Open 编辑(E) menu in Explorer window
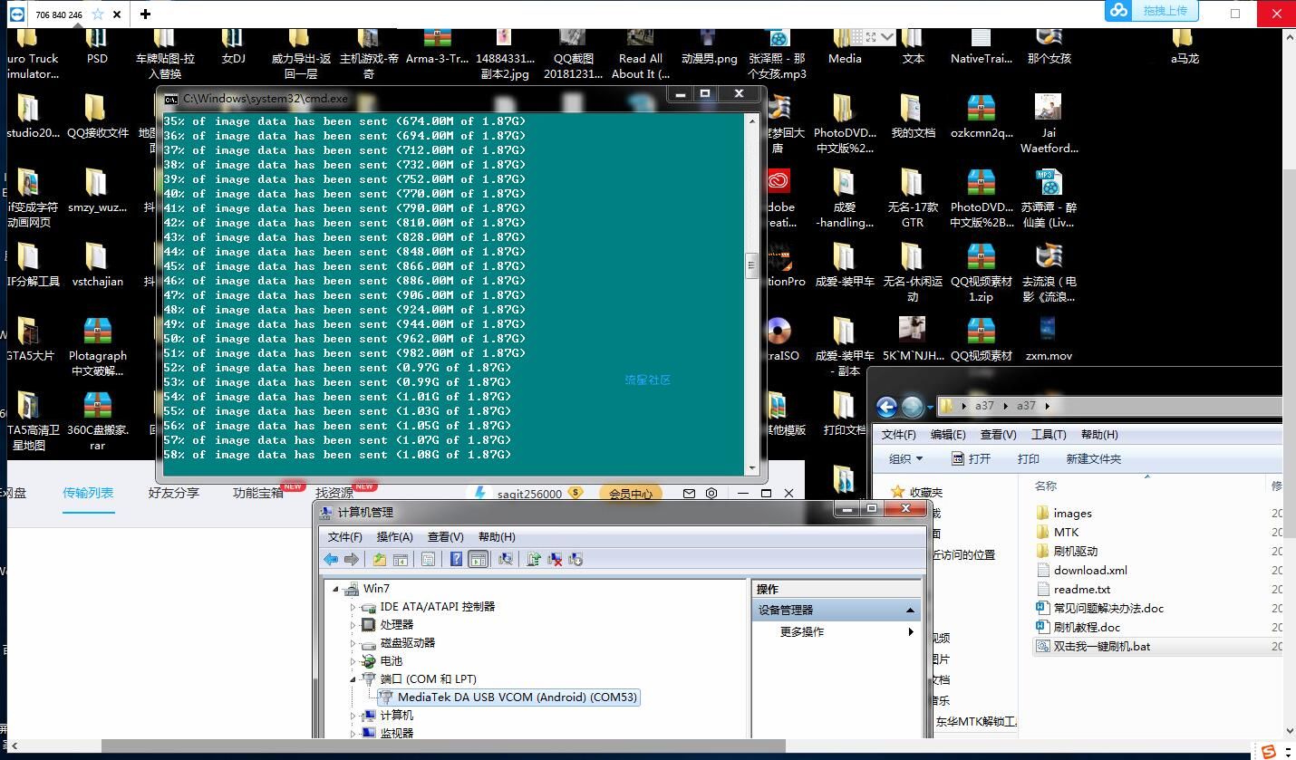The width and height of the screenshot is (1296, 760). pyautogui.click(x=947, y=435)
